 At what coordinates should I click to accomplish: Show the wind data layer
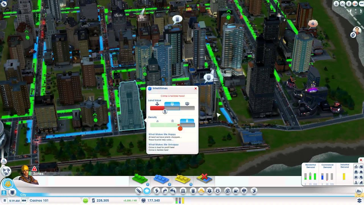[x=356, y=167]
